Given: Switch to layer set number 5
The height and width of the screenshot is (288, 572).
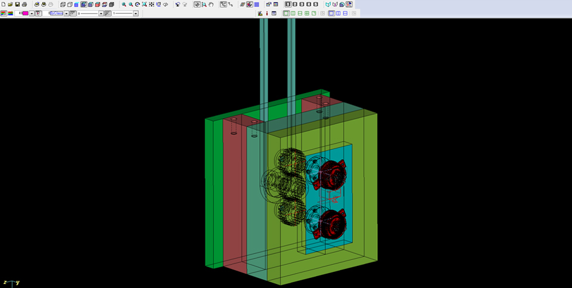Looking at the screenshot, I should 316,4.
